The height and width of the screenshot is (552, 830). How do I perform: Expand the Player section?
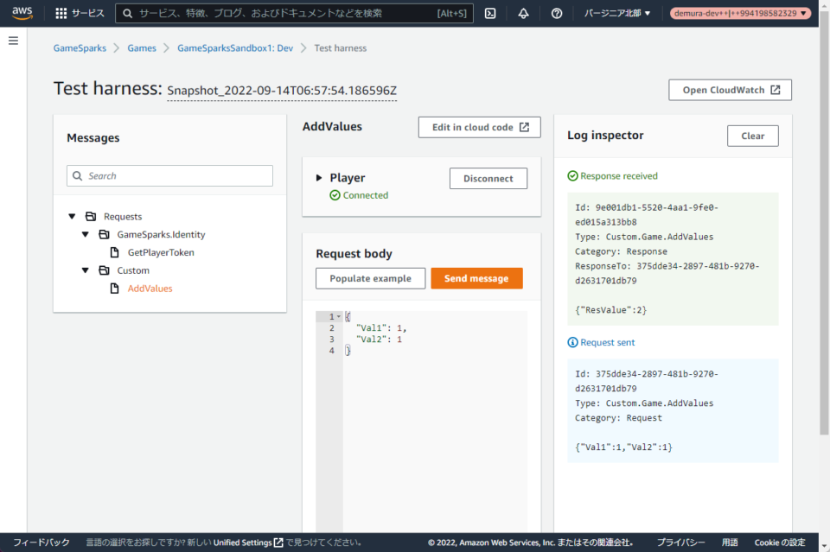(320, 177)
